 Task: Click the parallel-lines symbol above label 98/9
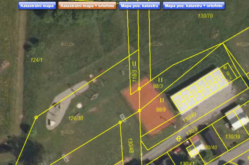point(162,100)
